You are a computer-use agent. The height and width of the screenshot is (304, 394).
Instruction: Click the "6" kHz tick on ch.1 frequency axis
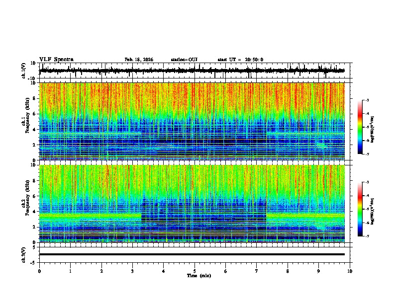tap(35, 114)
